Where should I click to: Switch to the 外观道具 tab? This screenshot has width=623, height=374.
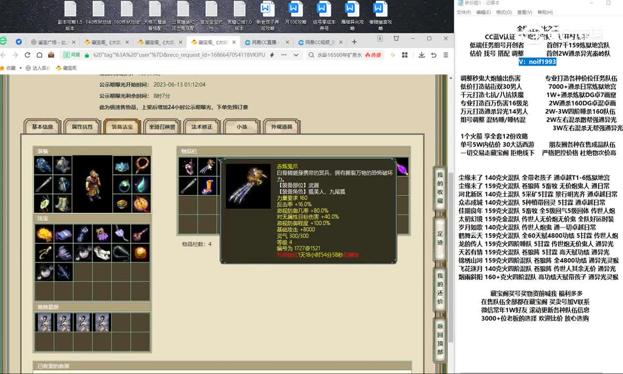point(281,126)
